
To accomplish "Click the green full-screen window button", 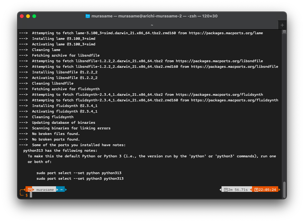I will [34, 16].
